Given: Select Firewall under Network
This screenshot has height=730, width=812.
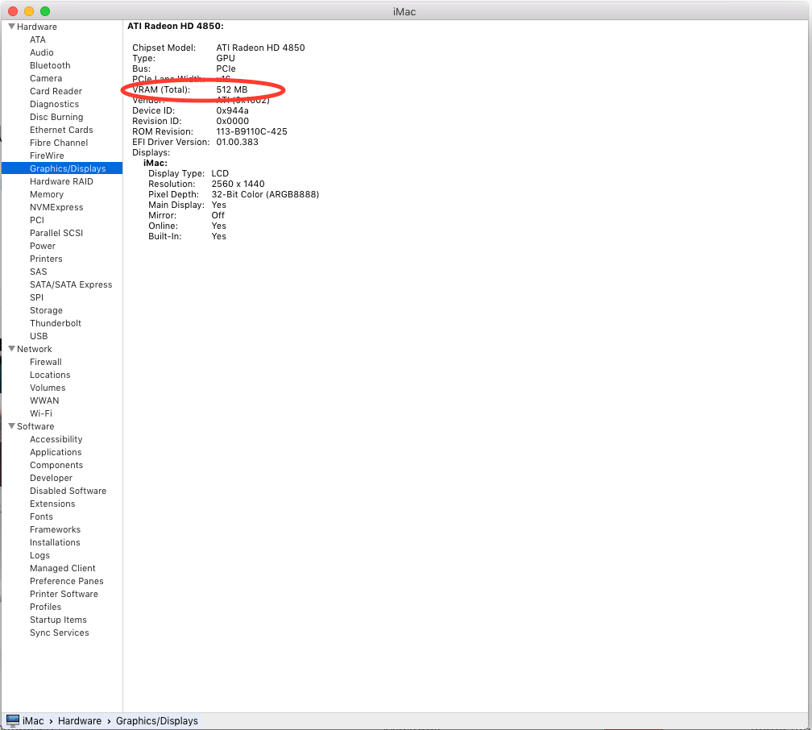Looking at the screenshot, I should 46,362.
